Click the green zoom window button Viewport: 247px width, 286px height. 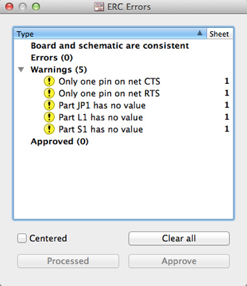[x=36, y=6]
